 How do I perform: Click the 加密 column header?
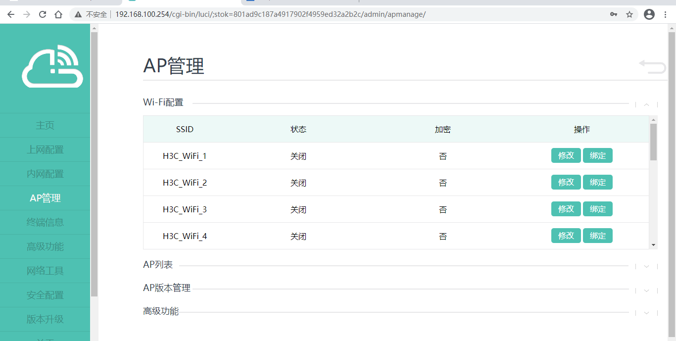(443, 129)
